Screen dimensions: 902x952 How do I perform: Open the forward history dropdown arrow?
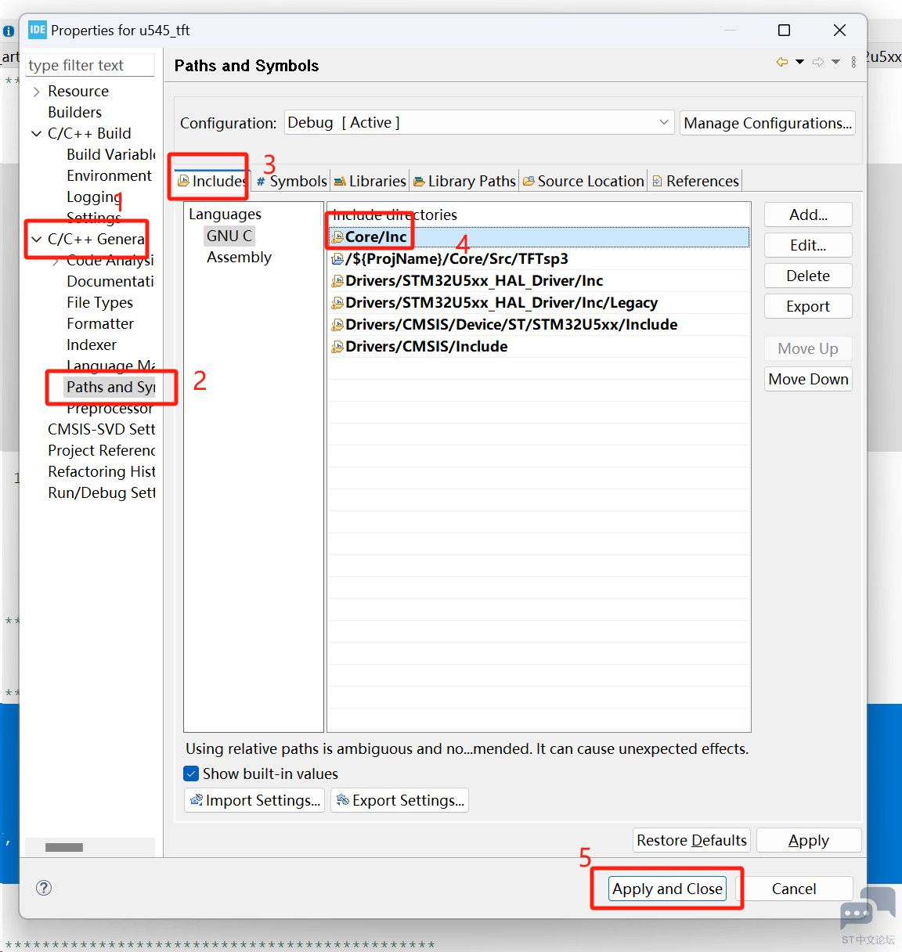tap(835, 62)
